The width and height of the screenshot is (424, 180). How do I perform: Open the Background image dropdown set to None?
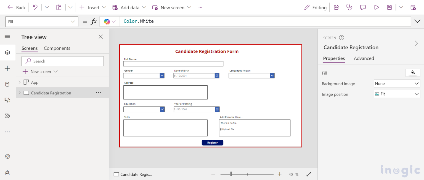point(397,83)
